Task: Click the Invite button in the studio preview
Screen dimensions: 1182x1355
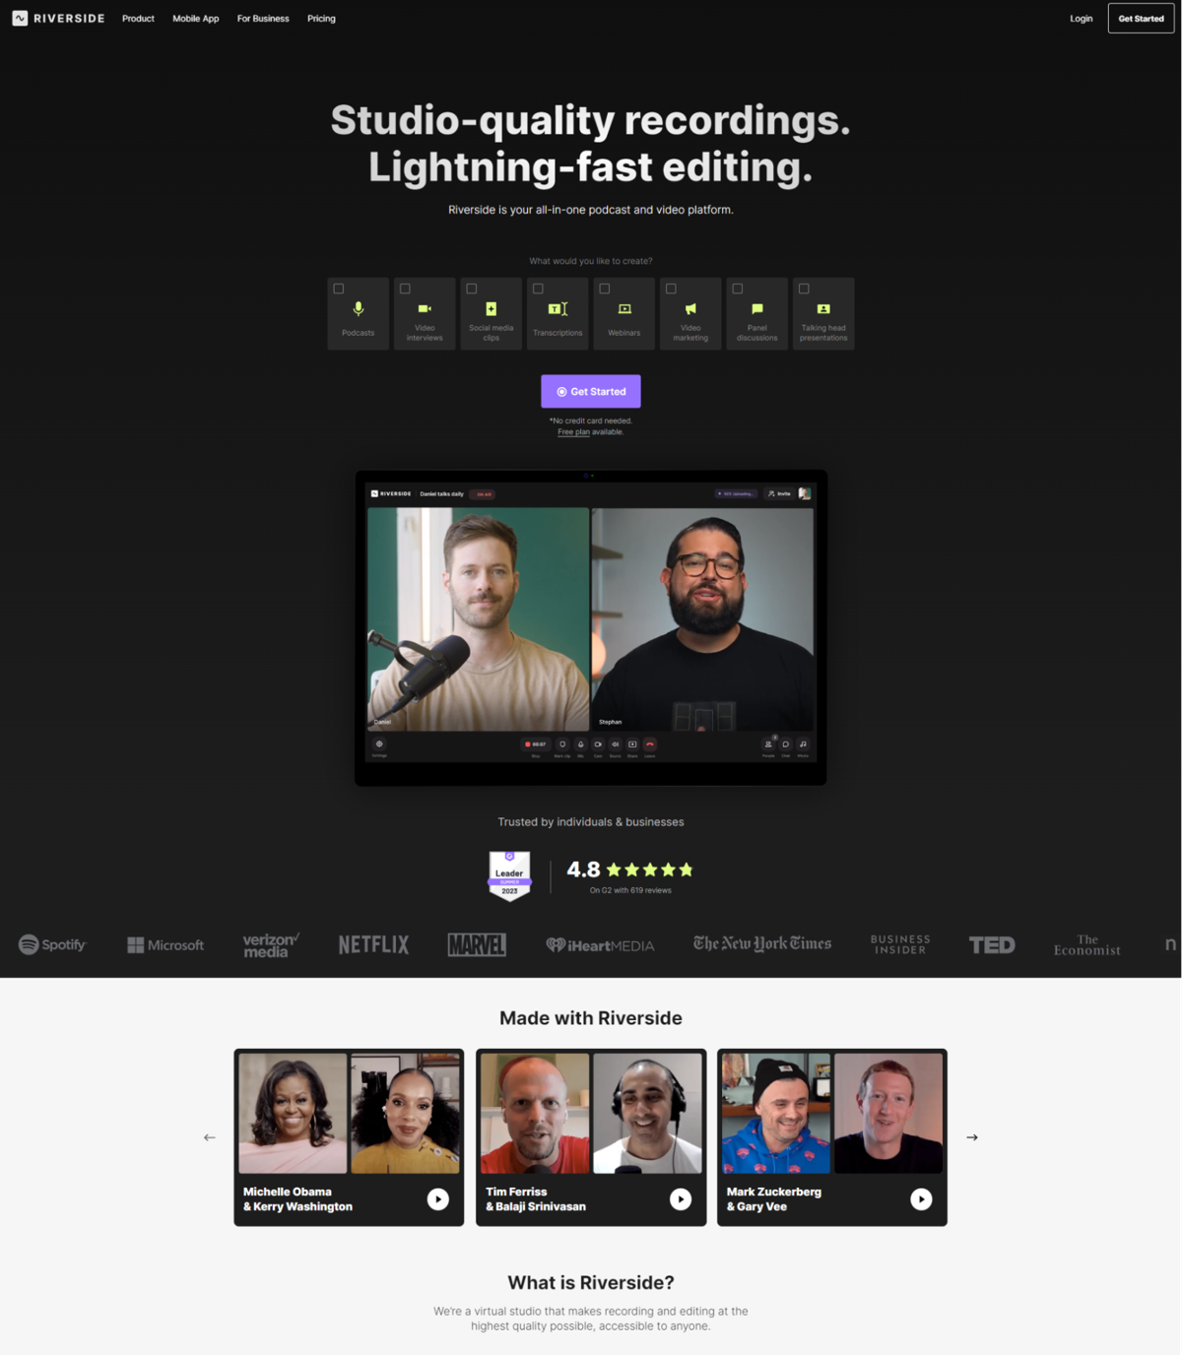Action: (x=779, y=493)
